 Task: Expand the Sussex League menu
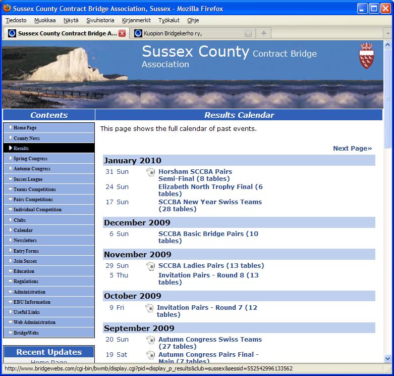point(49,179)
